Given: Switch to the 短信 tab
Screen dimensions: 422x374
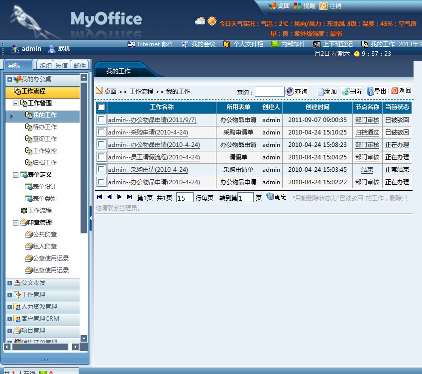Looking at the screenshot, I should (x=62, y=65).
